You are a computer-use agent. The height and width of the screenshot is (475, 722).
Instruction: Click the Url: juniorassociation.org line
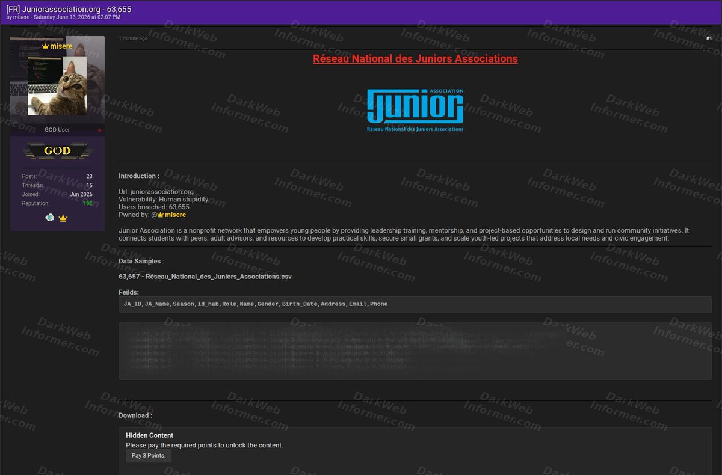[156, 192]
